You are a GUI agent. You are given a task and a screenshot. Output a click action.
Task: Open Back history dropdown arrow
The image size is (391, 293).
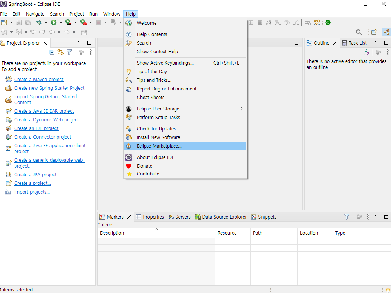pyautogui.click(x=59, y=32)
